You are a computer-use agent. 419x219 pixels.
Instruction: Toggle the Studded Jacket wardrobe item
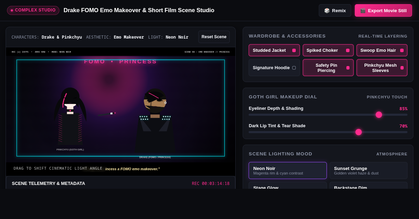(274, 50)
